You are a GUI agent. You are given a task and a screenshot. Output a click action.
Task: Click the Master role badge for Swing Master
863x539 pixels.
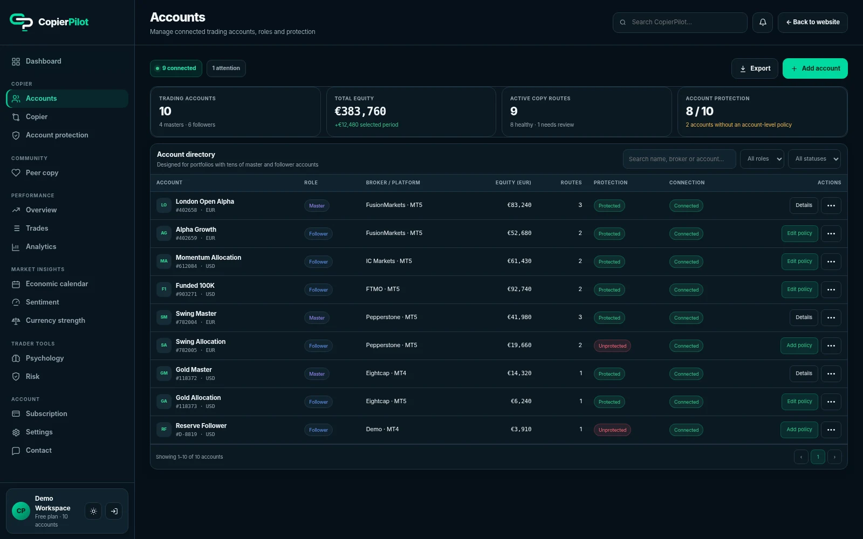coord(317,318)
